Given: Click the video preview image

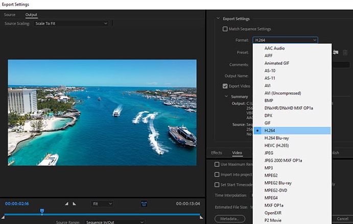Looking at the screenshot, I should coord(102,113).
